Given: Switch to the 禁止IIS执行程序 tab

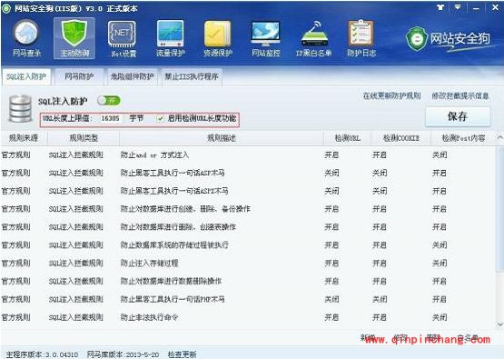Looking at the screenshot, I should click(x=192, y=76).
